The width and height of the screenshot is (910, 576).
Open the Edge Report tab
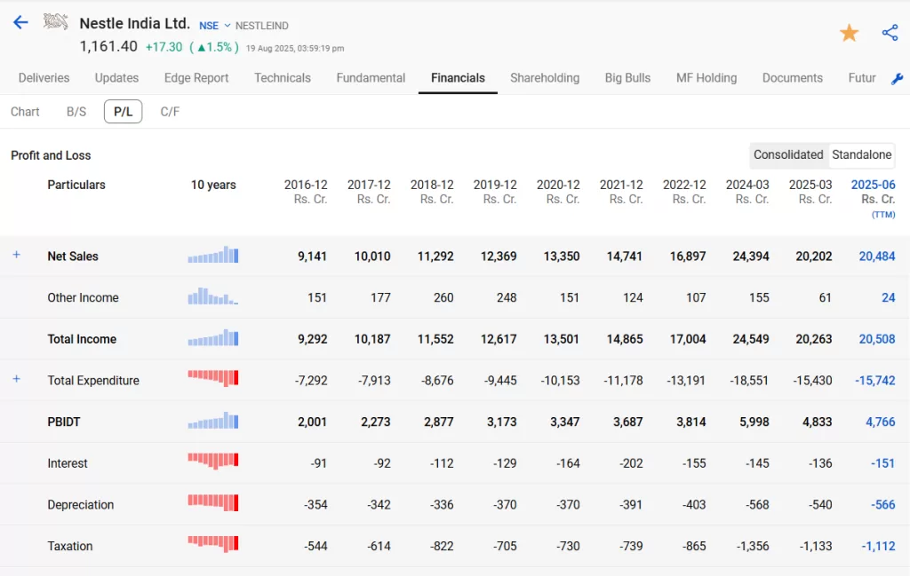(x=196, y=77)
